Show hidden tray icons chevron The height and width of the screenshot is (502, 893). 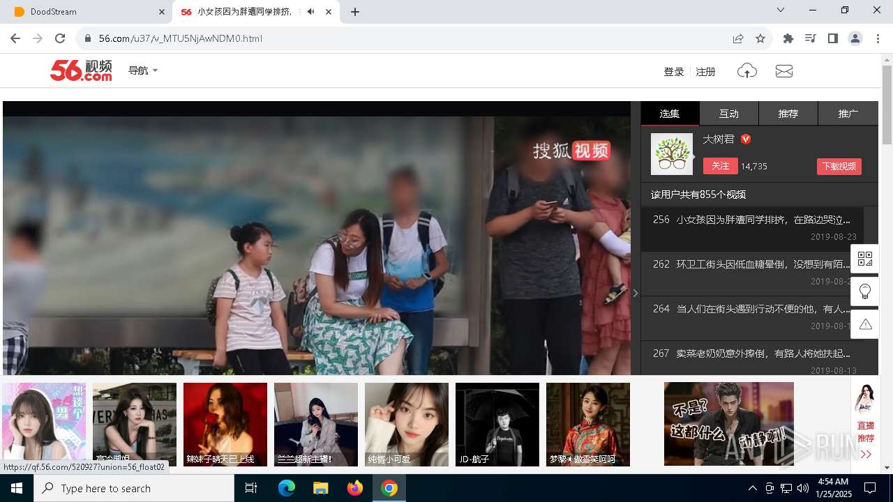point(752,488)
